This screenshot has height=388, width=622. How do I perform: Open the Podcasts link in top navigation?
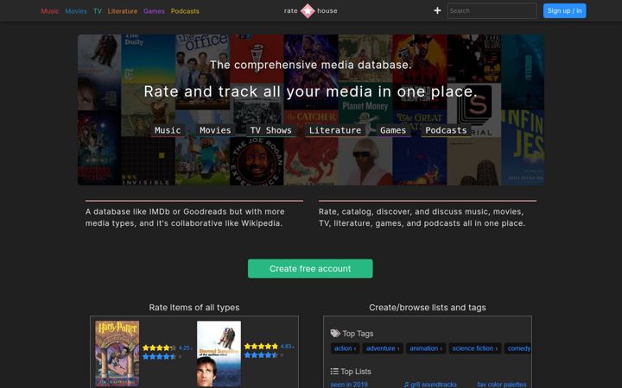tap(185, 11)
